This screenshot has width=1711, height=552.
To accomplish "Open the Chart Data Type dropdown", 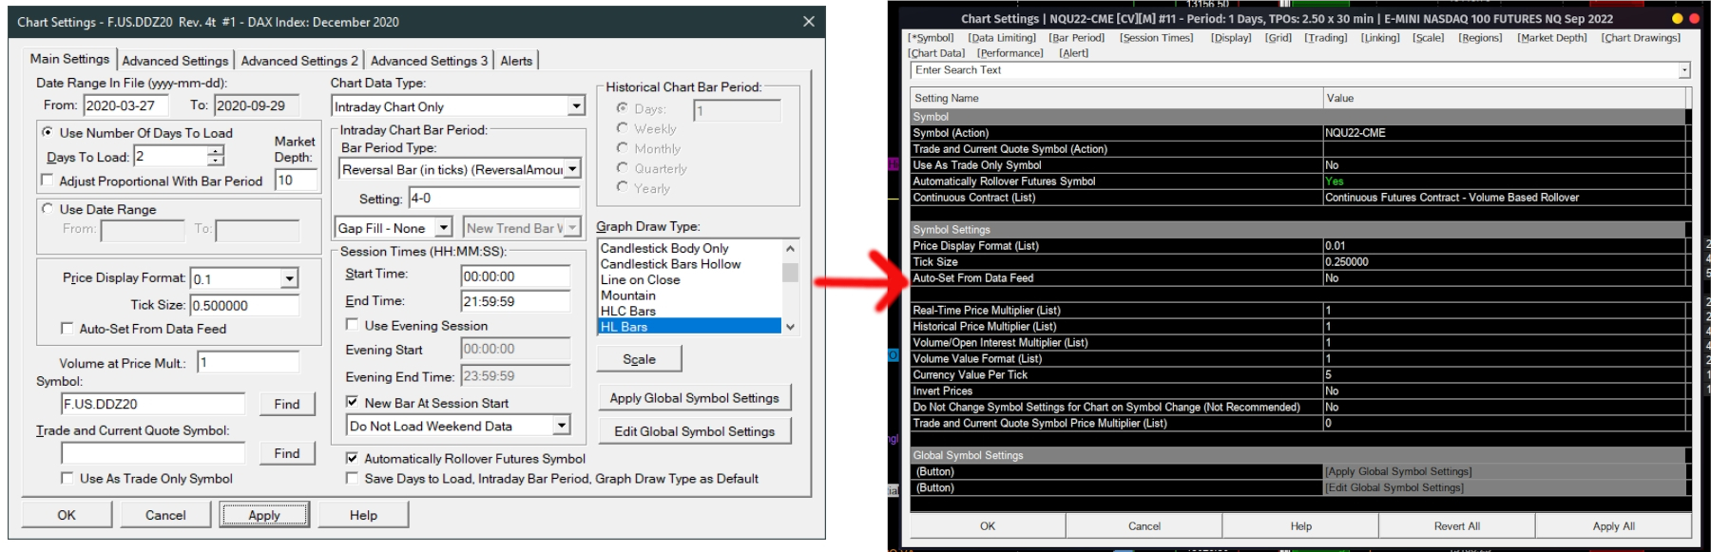I will click(x=576, y=106).
